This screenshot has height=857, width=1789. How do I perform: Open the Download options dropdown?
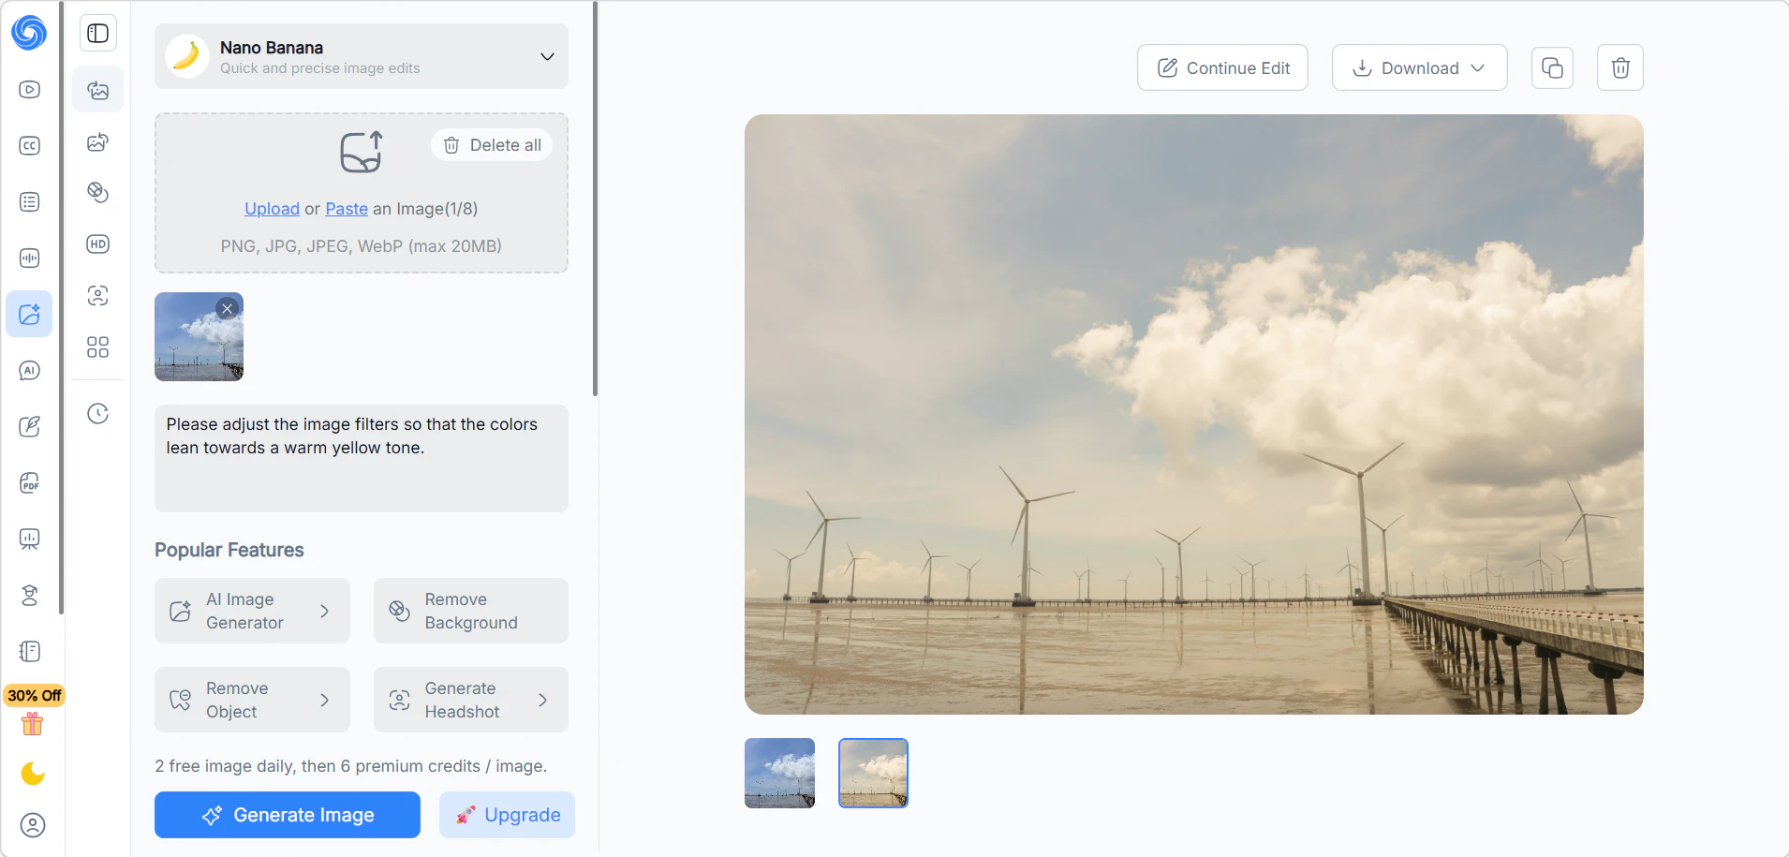(x=1419, y=67)
